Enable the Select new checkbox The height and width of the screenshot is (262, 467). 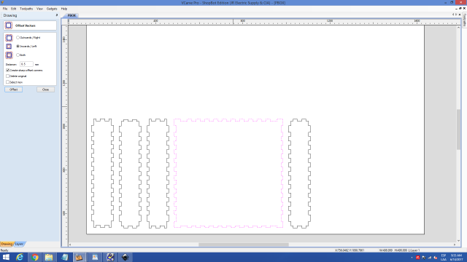(8, 82)
